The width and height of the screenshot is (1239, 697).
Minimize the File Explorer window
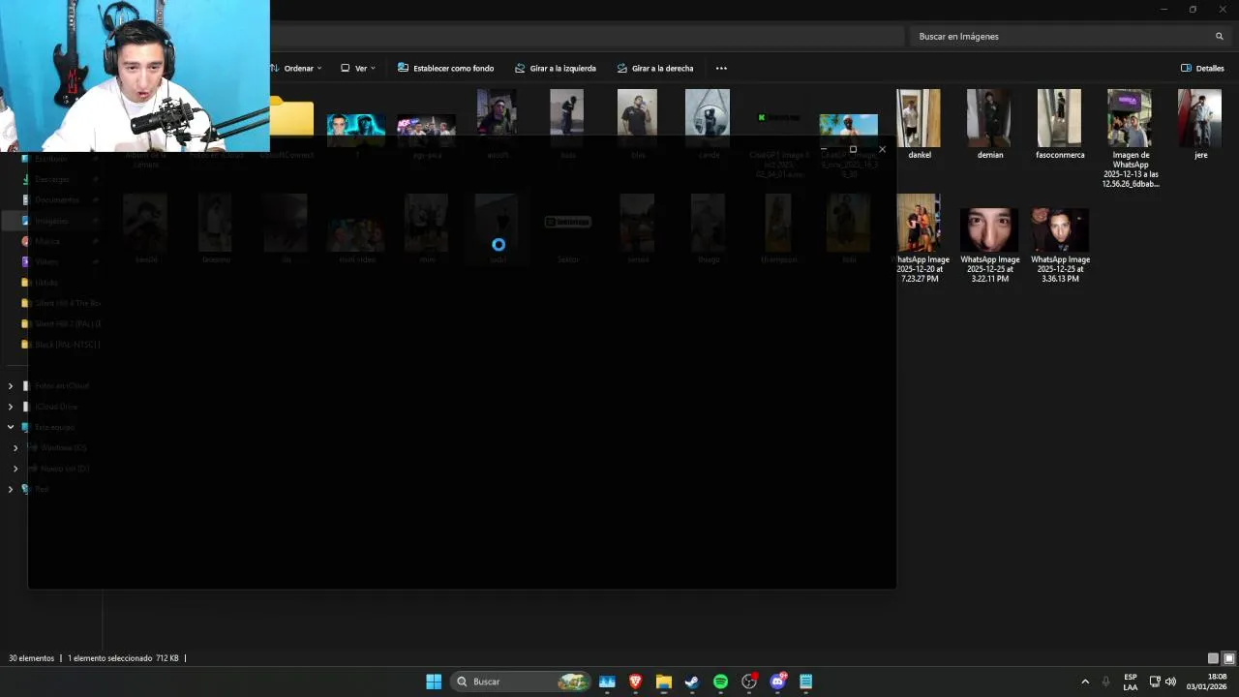tap(1164, 10)
